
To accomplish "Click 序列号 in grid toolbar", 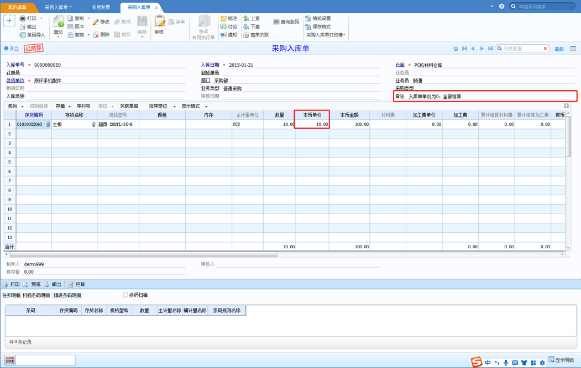I will click(x=83, y=106).
